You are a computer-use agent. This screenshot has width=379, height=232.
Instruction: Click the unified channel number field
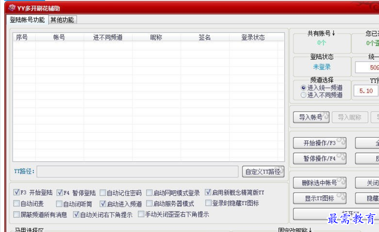(367, 67)
